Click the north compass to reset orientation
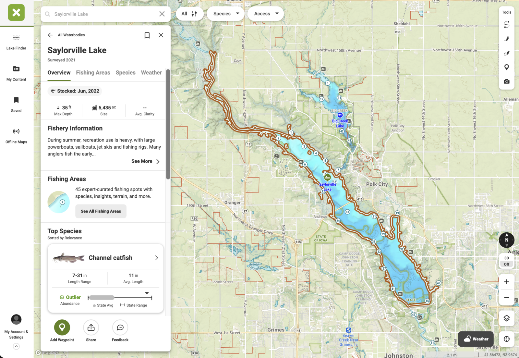Viewport: 519px width, 358px height. click(506, 240)
